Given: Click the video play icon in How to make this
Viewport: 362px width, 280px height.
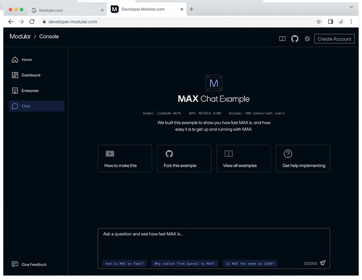Looking at the screenshot, I should point(110,154).
